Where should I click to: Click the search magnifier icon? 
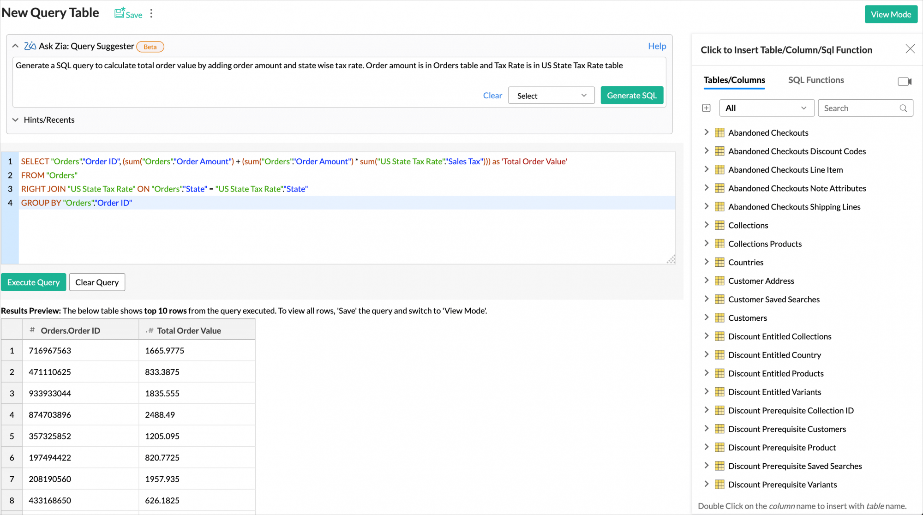[x=903, y=108]
